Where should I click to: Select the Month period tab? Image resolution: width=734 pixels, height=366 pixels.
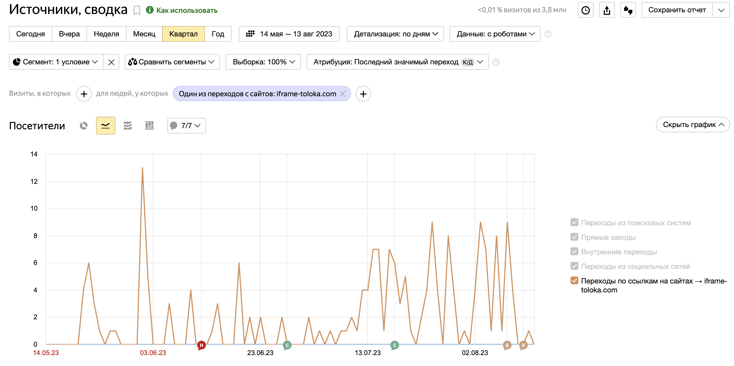(144, 34)
